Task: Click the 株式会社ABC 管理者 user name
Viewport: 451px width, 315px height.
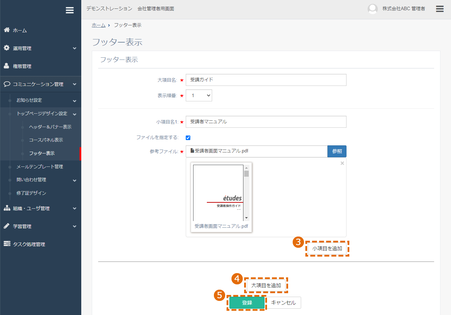Action: pos(404,9)
